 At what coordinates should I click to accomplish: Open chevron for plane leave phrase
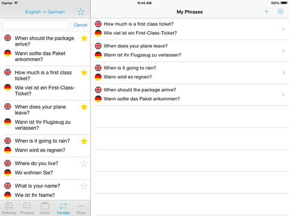(284, 51)
